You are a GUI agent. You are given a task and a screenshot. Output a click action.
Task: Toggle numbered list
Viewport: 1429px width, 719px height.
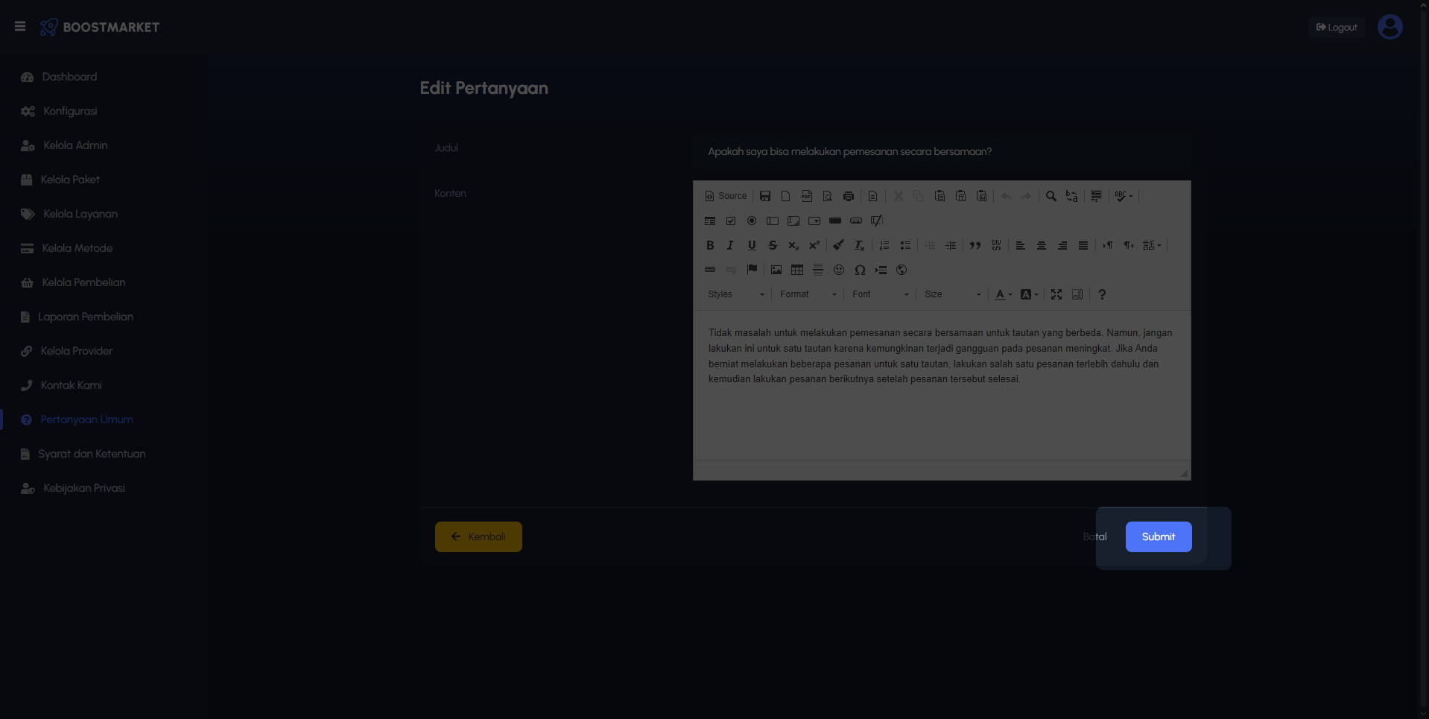click(884, 245)
